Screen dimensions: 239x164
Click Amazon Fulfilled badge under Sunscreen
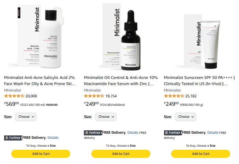(x=173, y=133)
